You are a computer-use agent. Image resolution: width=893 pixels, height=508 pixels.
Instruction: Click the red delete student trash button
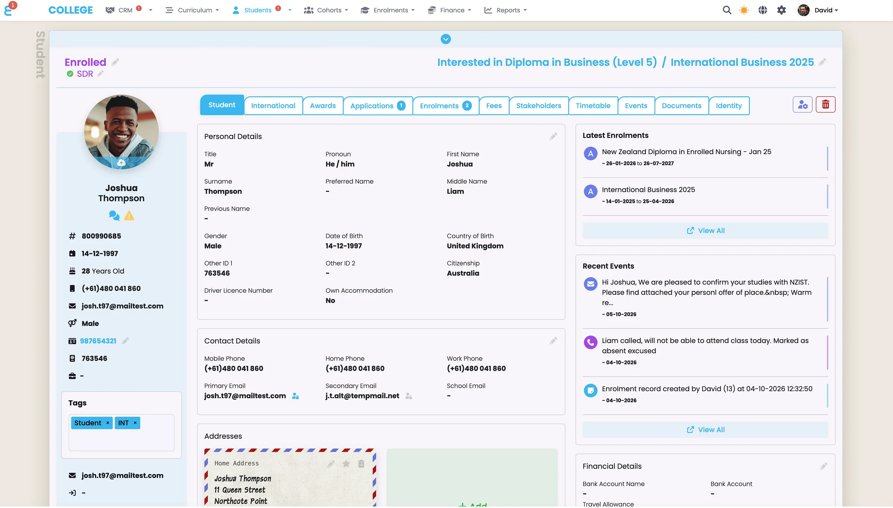826,105
